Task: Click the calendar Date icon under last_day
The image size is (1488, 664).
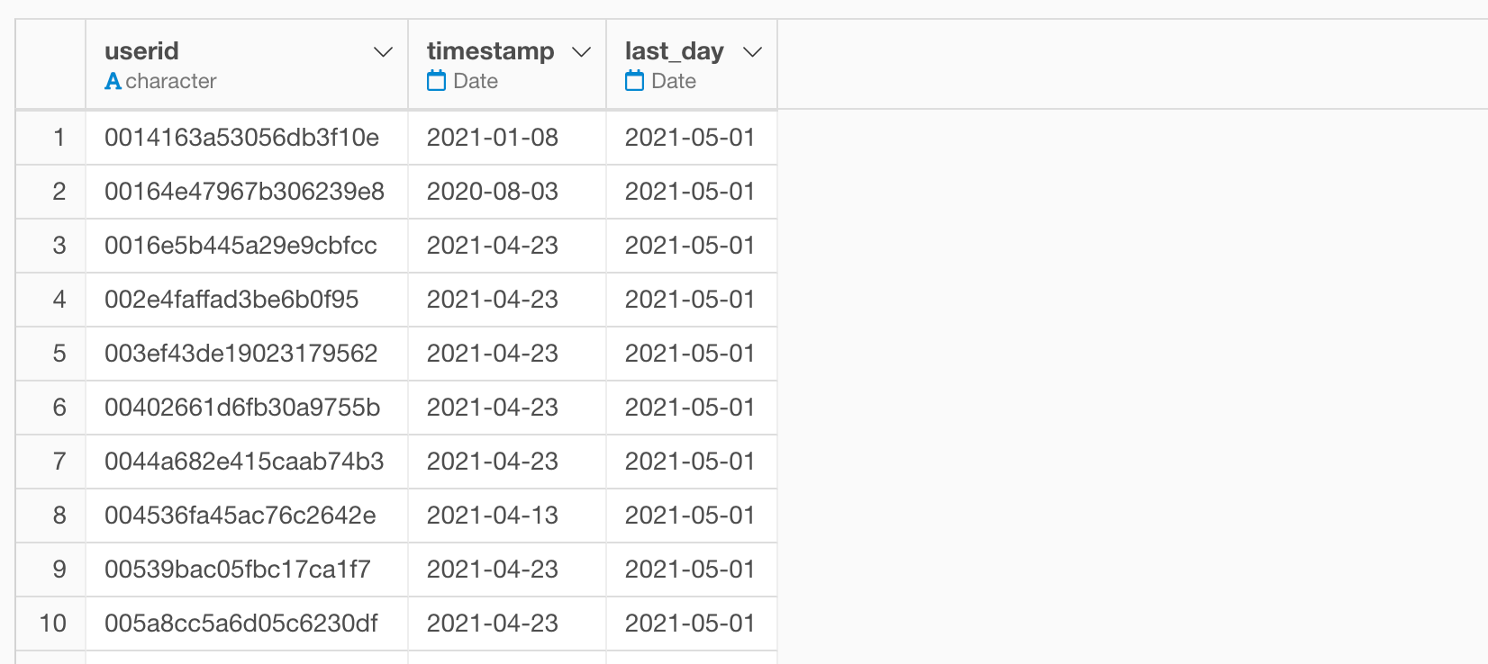Action: tap(635, 81)
